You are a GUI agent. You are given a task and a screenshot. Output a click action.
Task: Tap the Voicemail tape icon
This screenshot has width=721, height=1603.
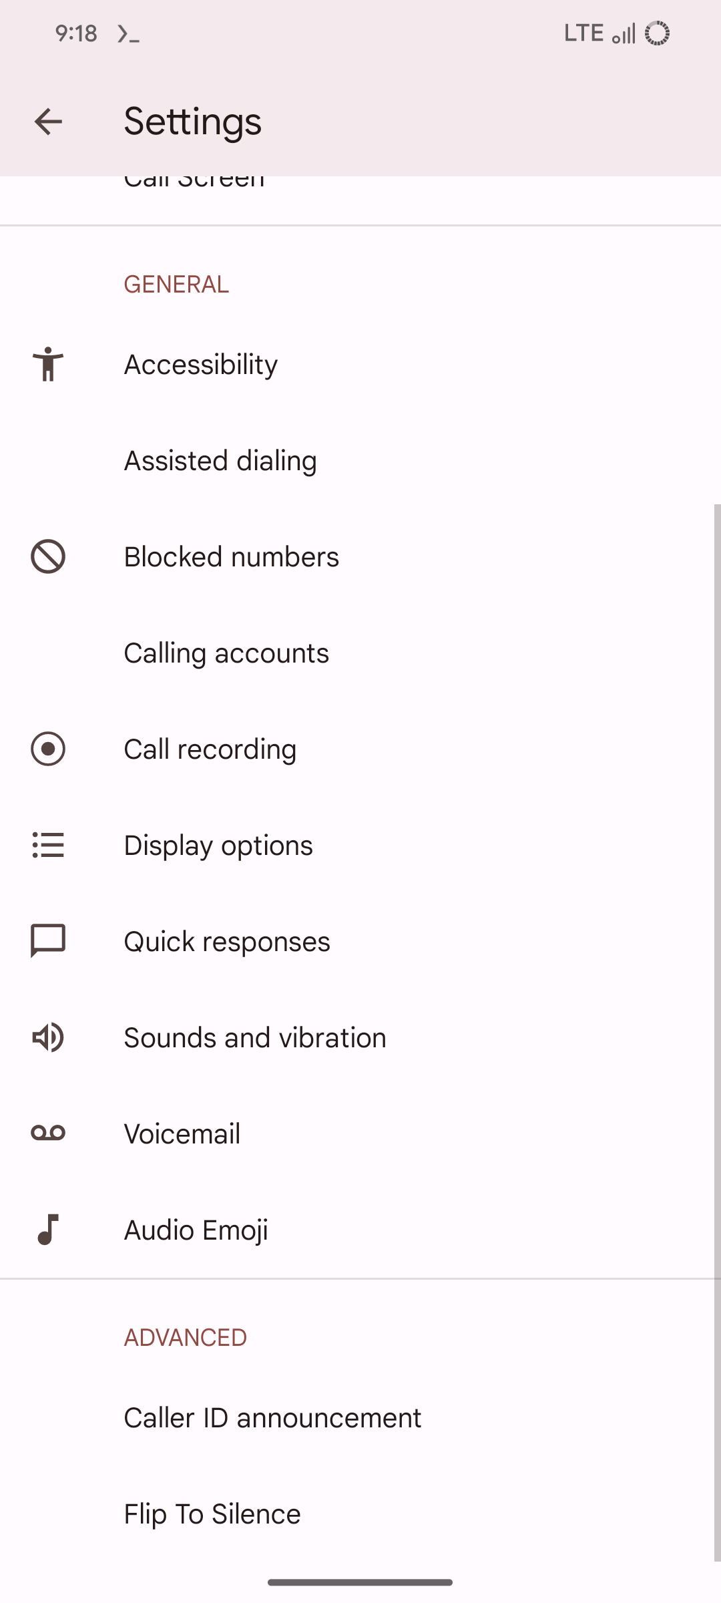coord(48,1133)
